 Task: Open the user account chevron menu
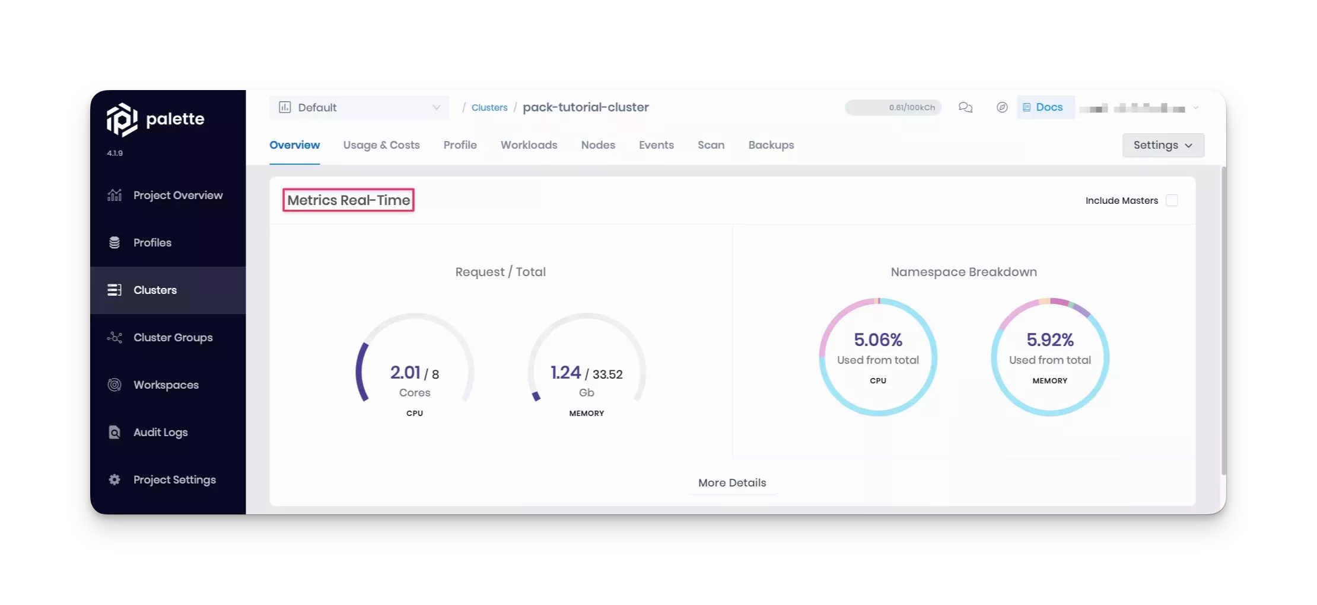[1195, 108]
